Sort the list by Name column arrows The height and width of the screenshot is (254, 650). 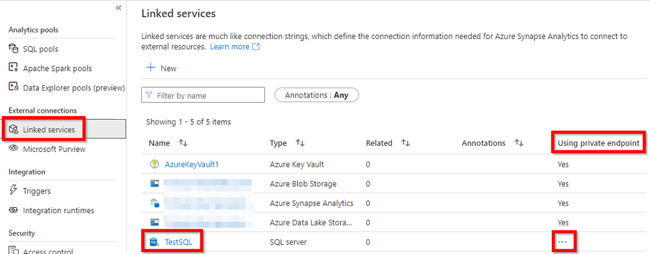point(183,143)
